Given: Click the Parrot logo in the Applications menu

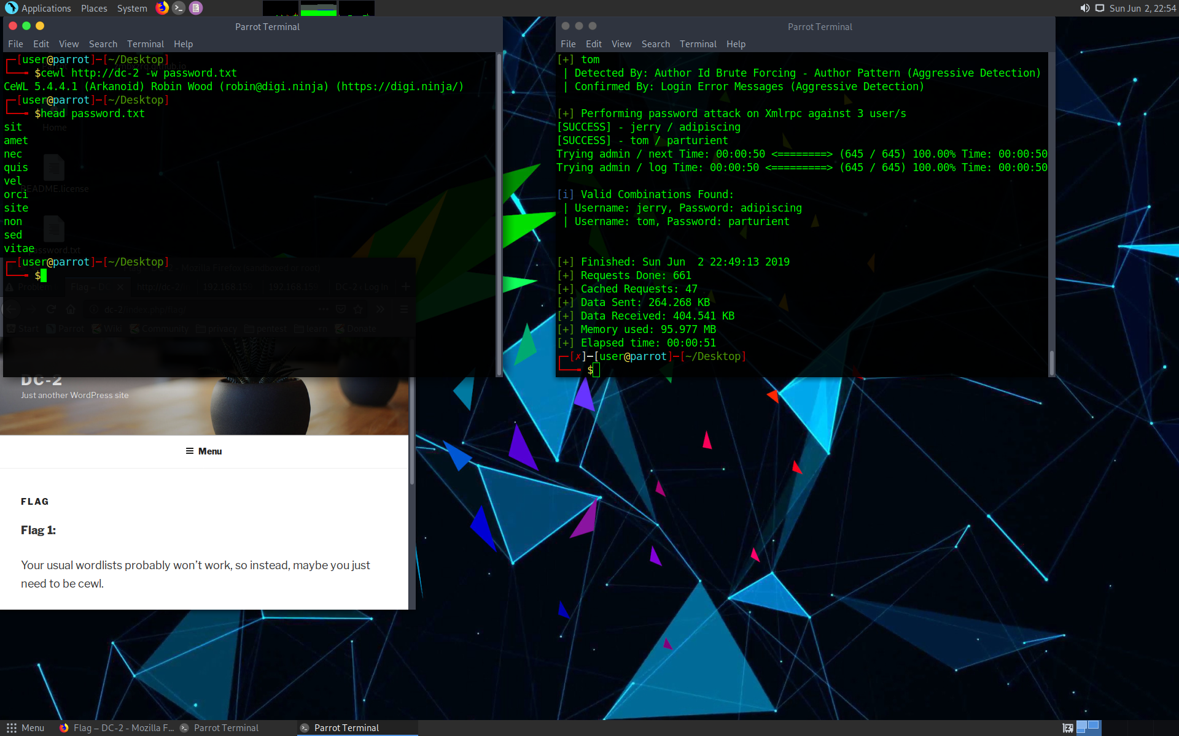Looking at the screenshot, I should coord(11,8).
